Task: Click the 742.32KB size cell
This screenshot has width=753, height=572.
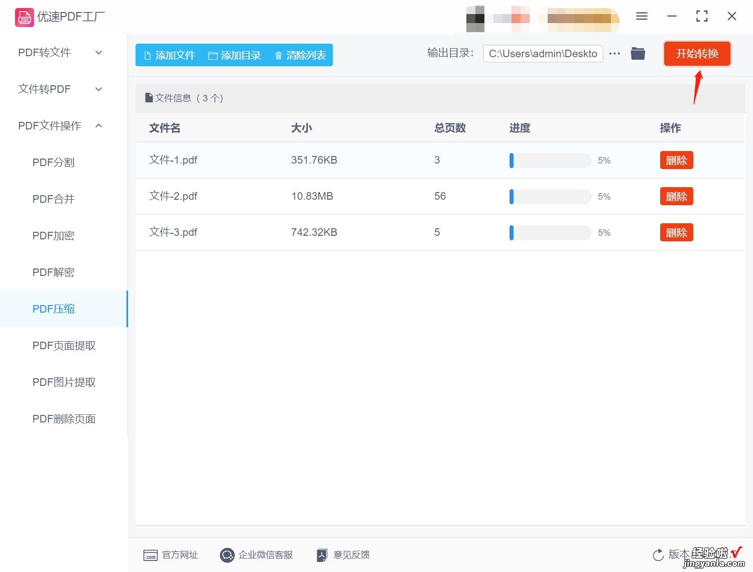Action: [x=314, y=232]
